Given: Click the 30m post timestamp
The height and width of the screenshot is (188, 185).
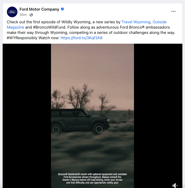Looking at the screenshot, I should (23, 15).
